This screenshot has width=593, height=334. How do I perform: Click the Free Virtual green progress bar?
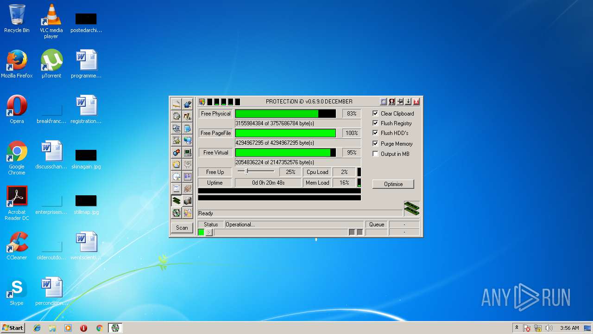(285, 153)
